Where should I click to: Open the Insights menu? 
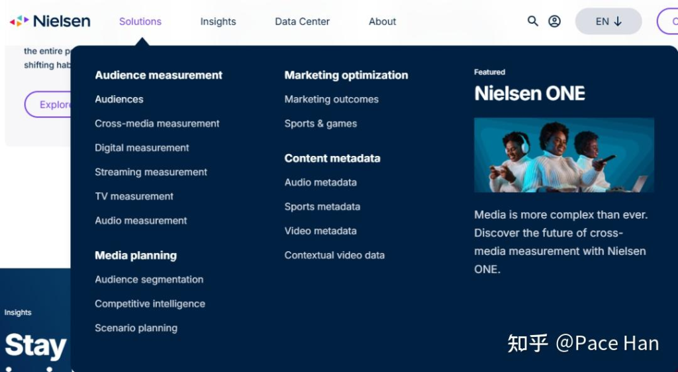point(218,22)
